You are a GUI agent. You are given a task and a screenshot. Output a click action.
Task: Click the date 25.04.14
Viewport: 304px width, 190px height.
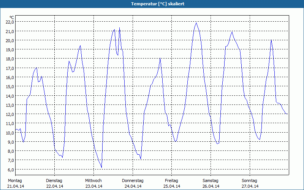click(172, 186)
